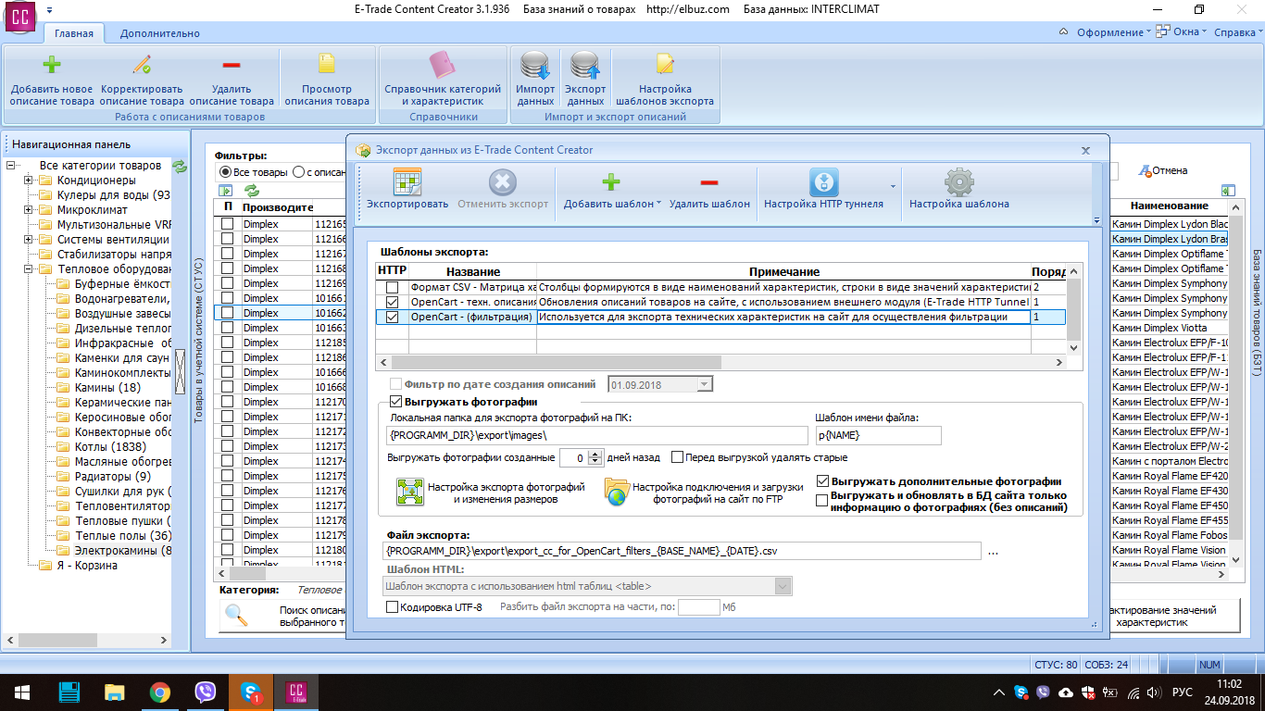Collapse the Все категории товаров root node
The height and width of the screenshot is (711, 1265).
[x=12, y=166]
